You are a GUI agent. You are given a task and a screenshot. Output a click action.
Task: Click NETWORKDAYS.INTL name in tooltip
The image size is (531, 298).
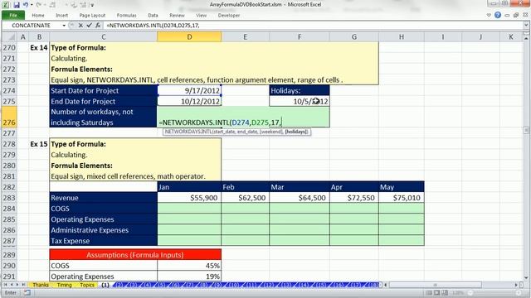(x=188, y=132)
